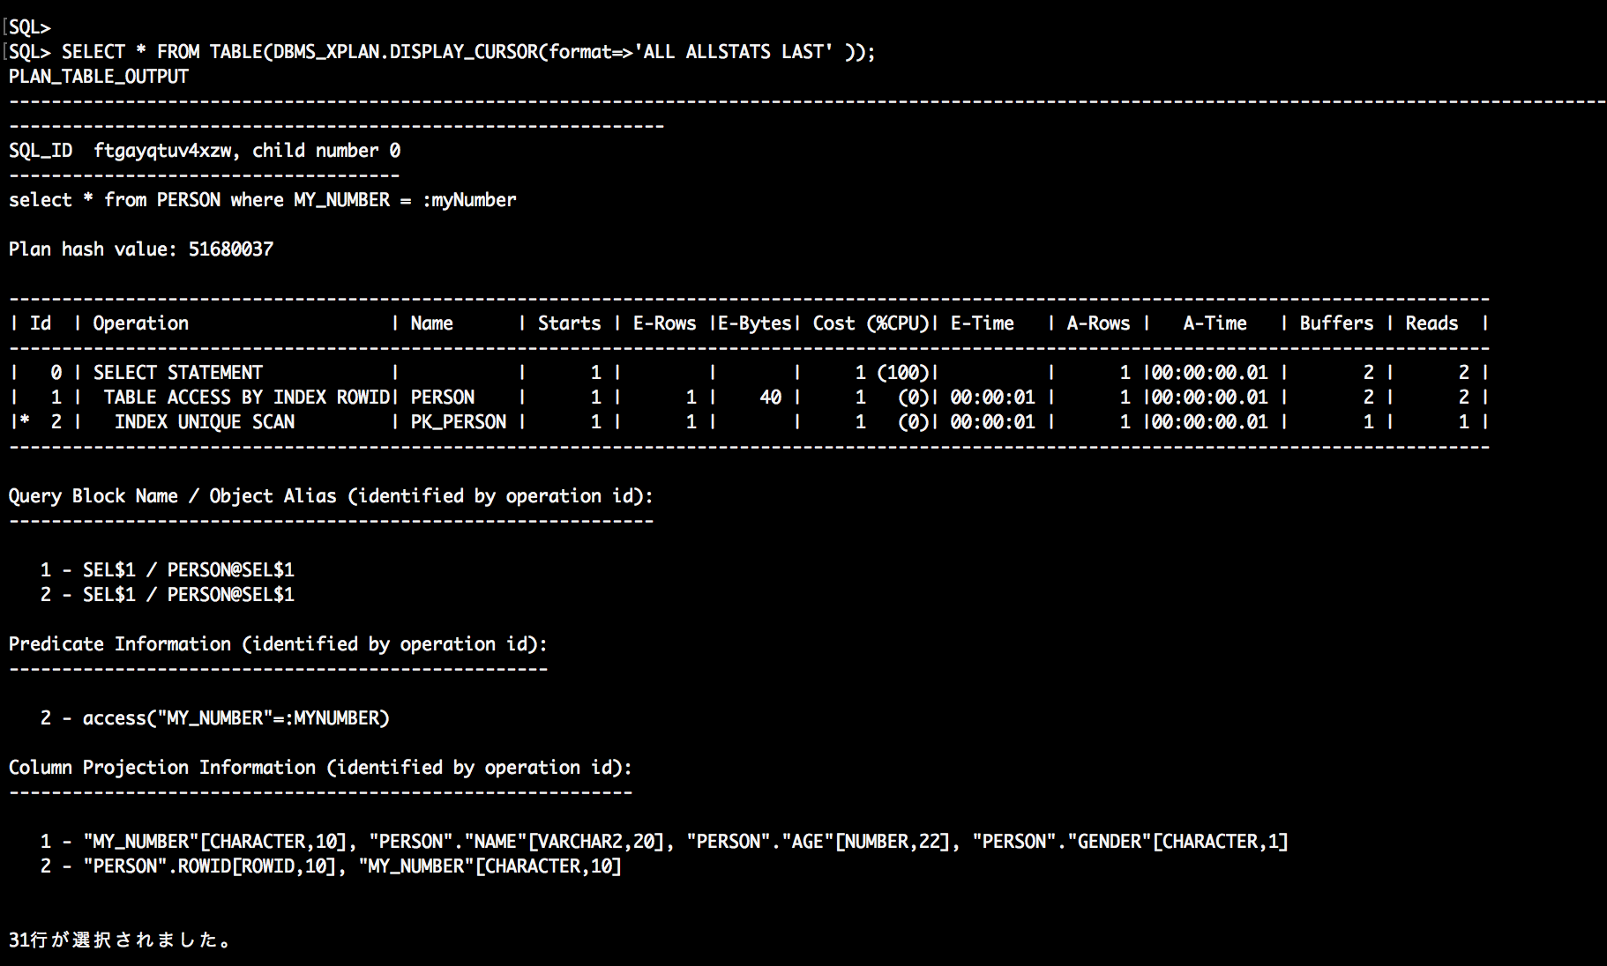
Task: Click the A-Time column header
Action: (x=1215, y=323)
